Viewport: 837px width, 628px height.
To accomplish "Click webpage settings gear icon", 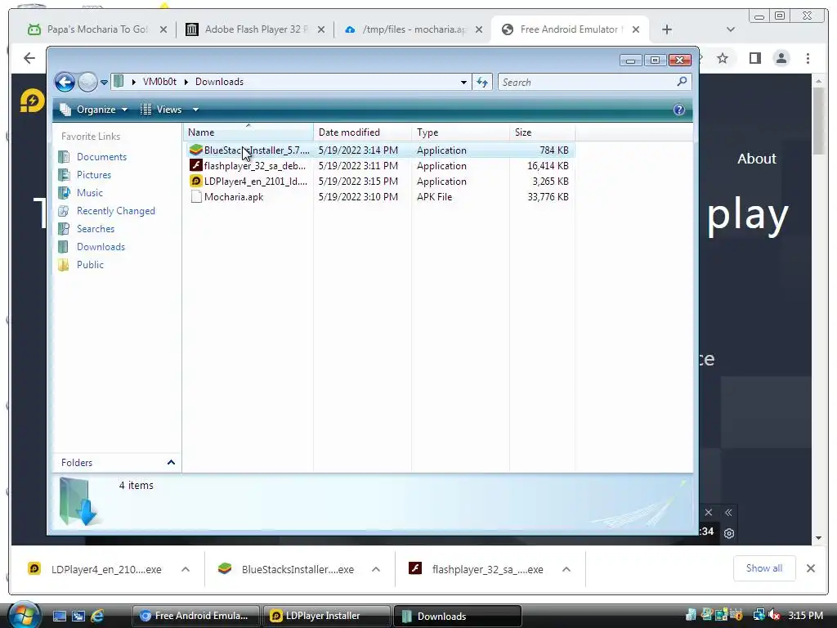I will point(729,533).
